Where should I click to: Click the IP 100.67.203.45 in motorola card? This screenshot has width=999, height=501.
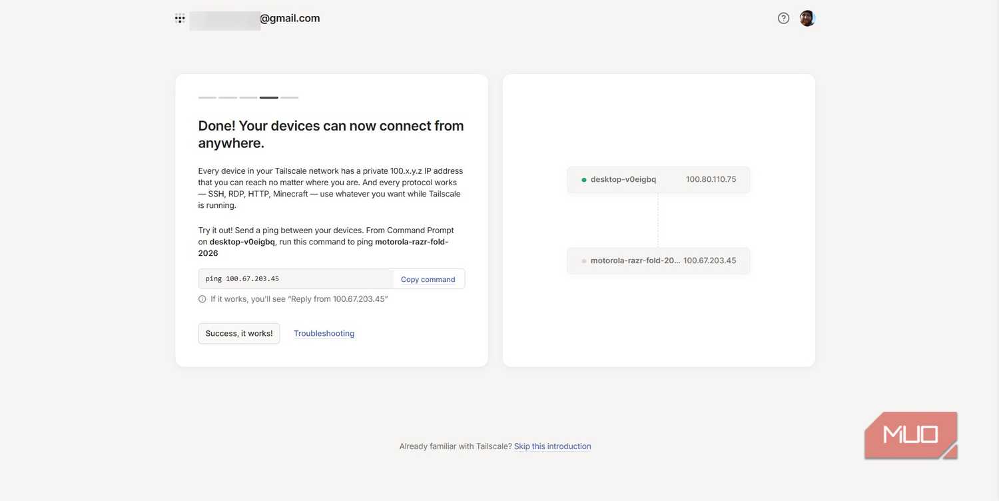pyautogui.click(x=710, y=261)
